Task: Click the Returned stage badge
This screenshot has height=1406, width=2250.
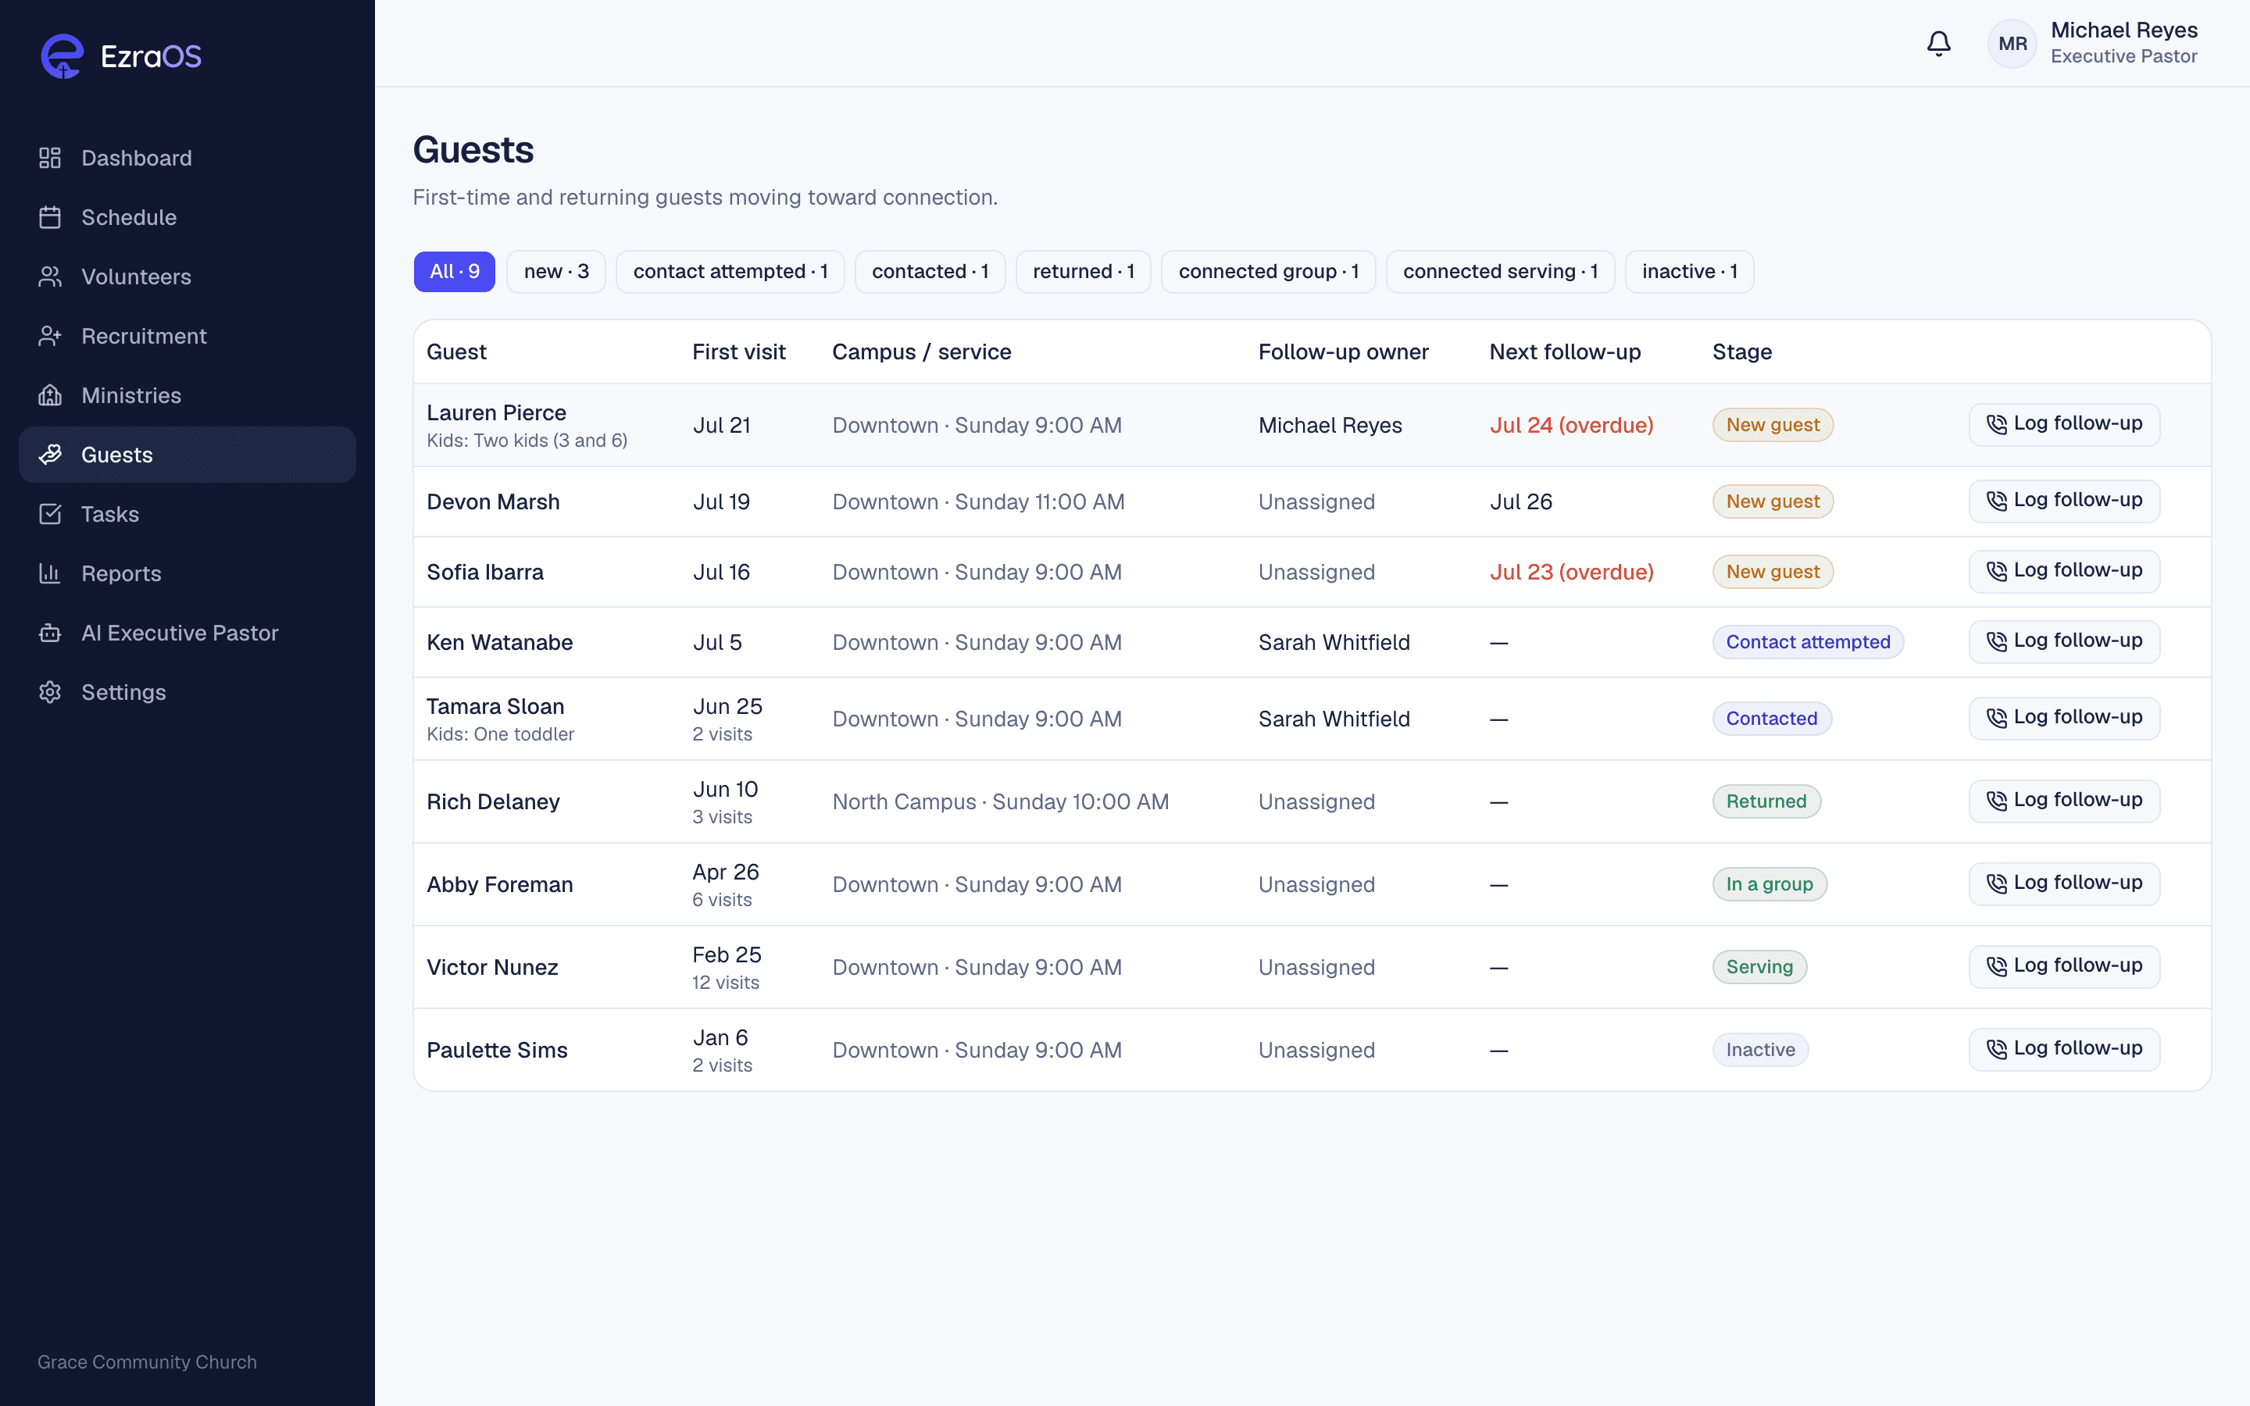Action: pyautogui.click(x=1766, y=801)
